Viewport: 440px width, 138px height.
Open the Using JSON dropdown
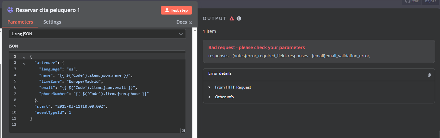pos(97,34)
